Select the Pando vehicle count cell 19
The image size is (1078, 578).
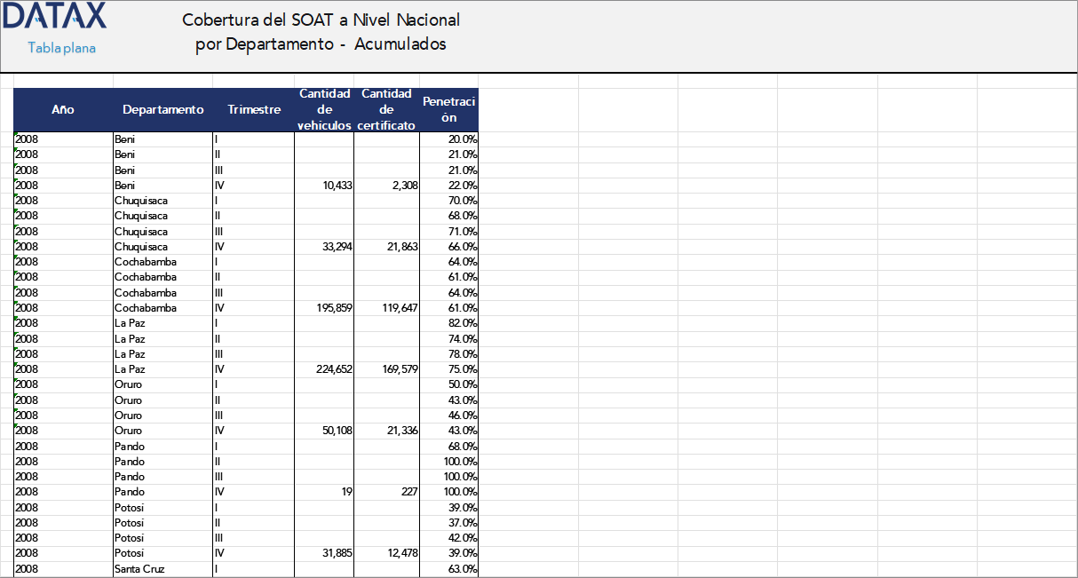[324, 492]
